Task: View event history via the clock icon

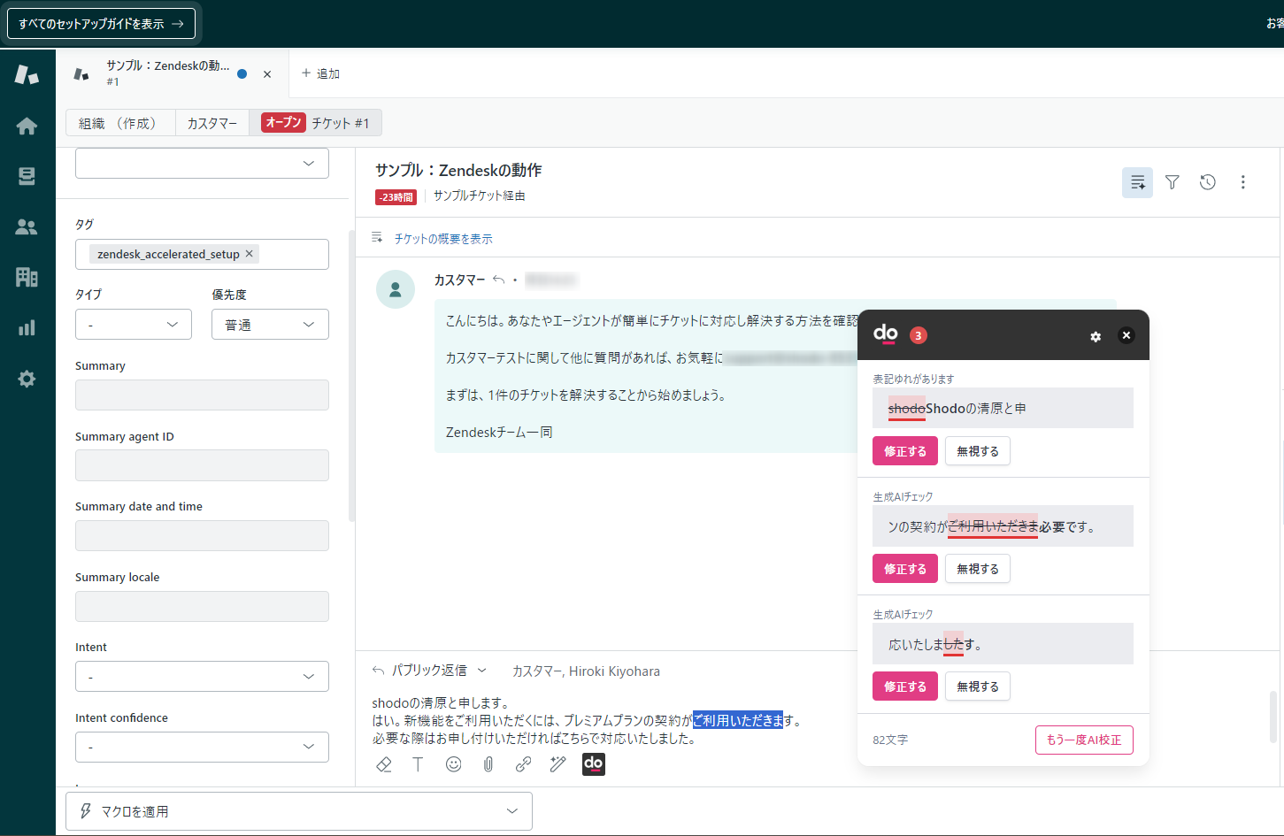Action: (1207, 182)
